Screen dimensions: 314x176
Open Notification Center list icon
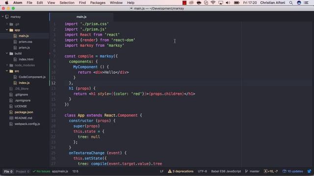tap(306, 2)
